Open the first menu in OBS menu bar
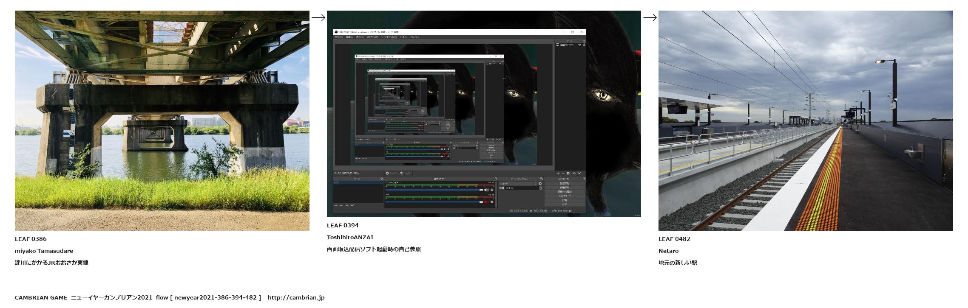Image resolution: width=968 pixels, height=308 pixels. click(339, 37)
